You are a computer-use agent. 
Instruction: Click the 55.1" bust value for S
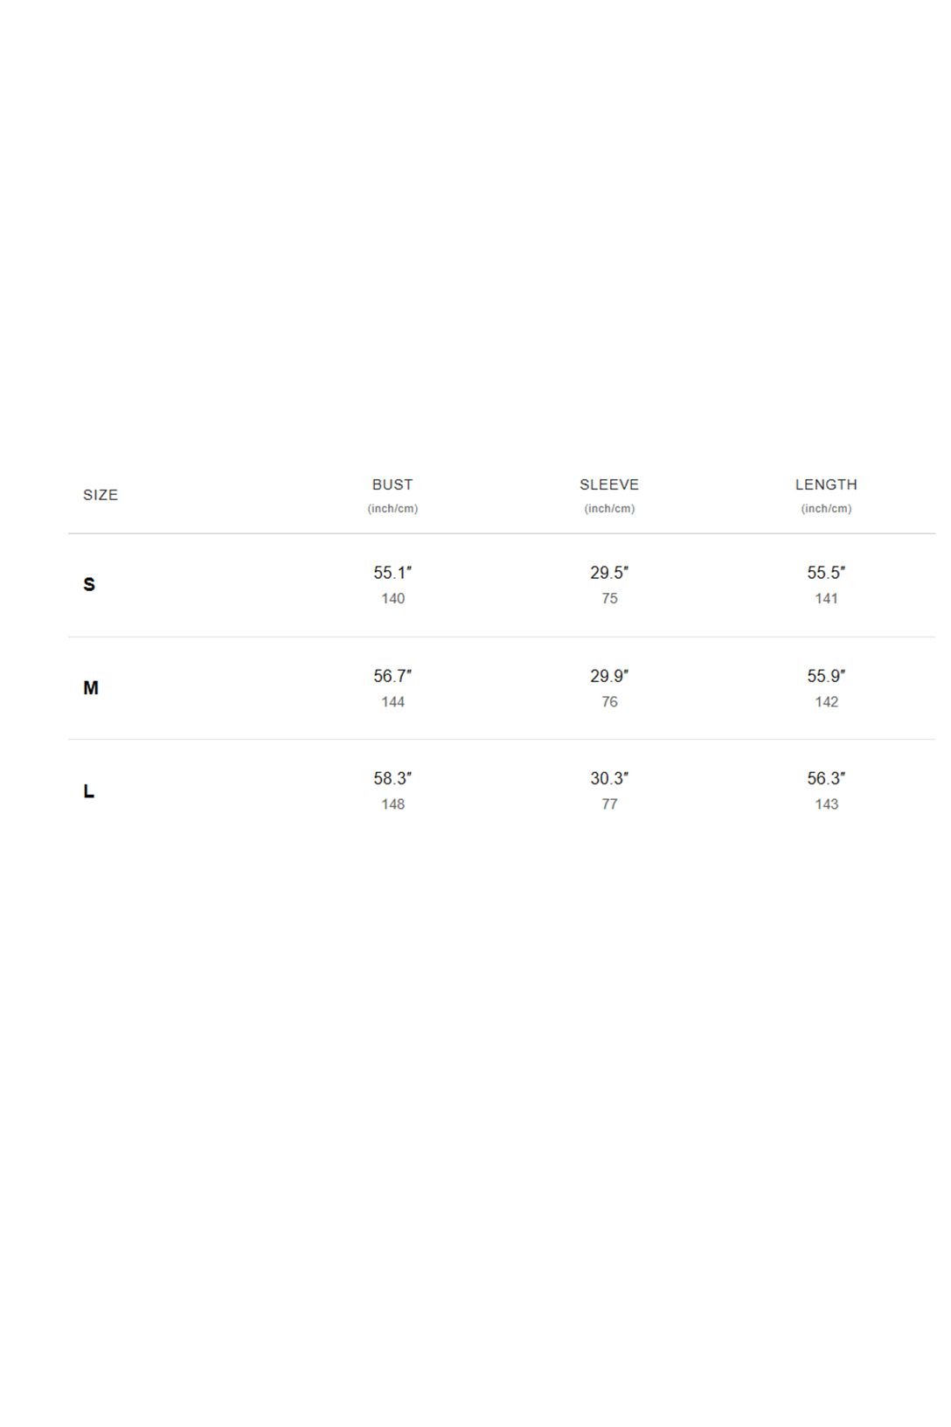point(392,573)
